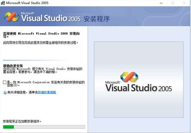
Task: Click the window title Microsoft Visual Studio 2005
Action: [x=27, y=3]
